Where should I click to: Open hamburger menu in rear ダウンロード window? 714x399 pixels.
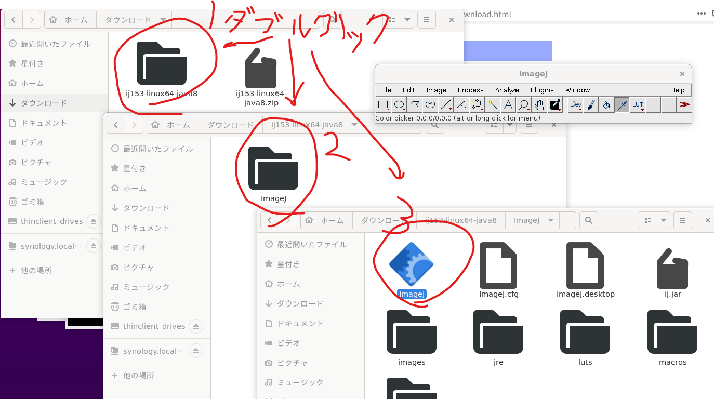(427, 20)
